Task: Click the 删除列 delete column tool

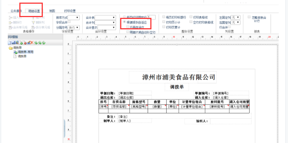Action: 38,23
